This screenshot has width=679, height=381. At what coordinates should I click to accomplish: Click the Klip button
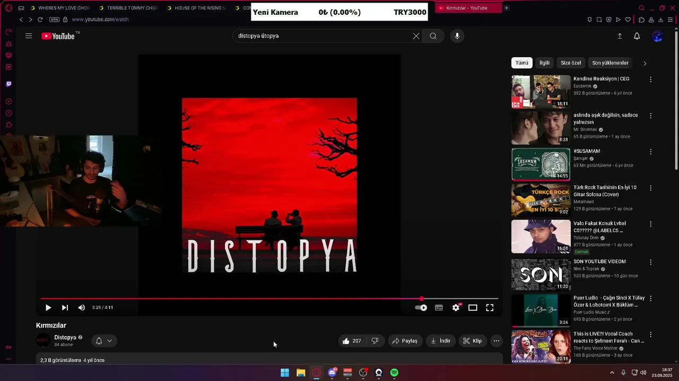[x=472, y=341]
